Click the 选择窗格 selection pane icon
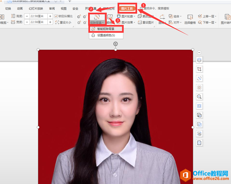 [190, 17]
